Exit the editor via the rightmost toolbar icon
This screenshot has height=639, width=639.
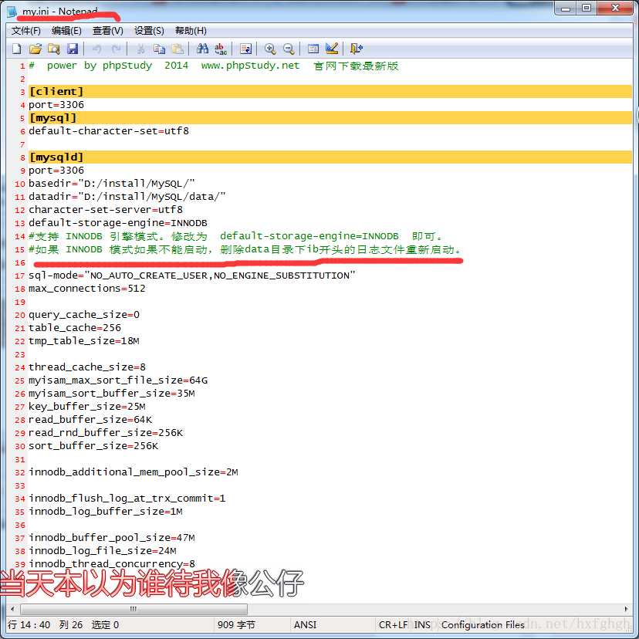click(x=357, y=48)
